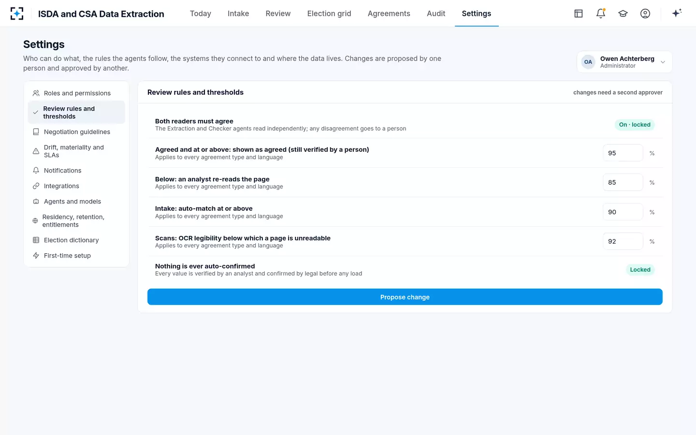This screenshot has width=696, height=435.
Task: Go to the Today tab
Action: 201,14
